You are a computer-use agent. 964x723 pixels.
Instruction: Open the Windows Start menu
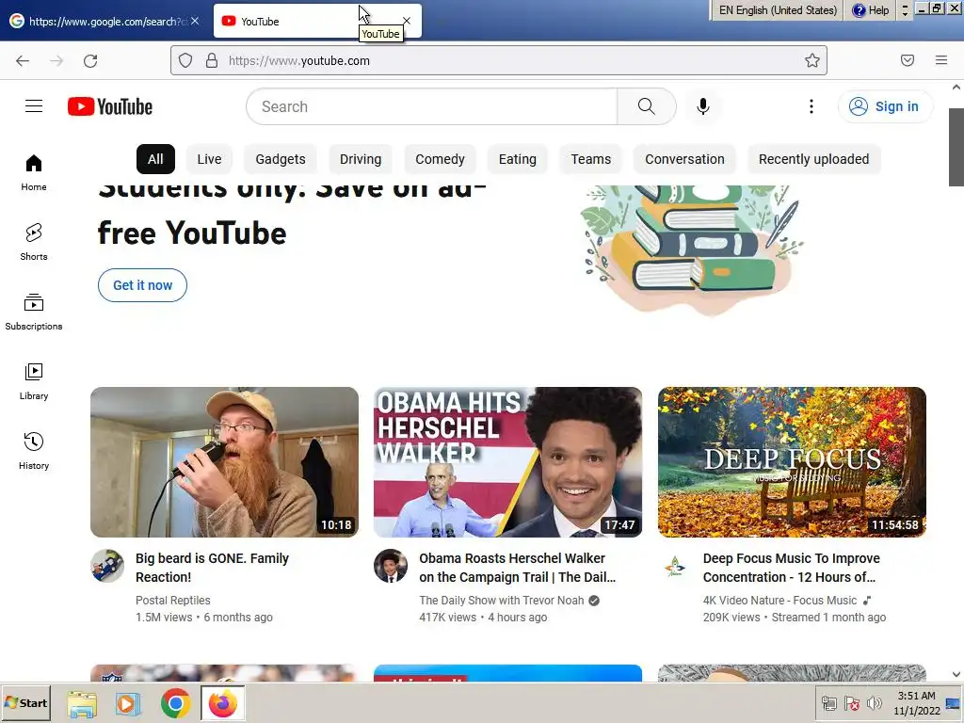pos(25,702)
